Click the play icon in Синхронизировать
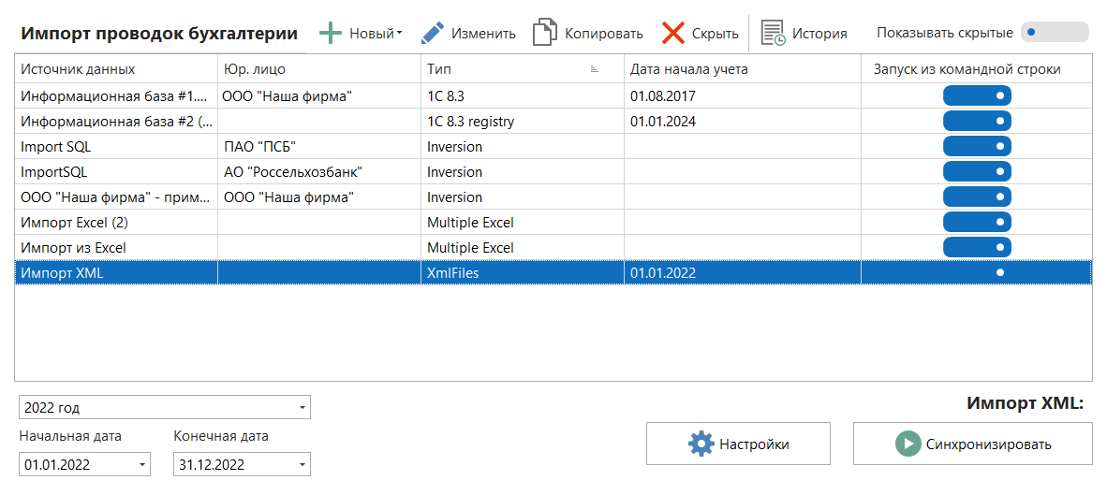Image resolution: width=1107 pixels, height=495 pixels. [x=907, y=444]
